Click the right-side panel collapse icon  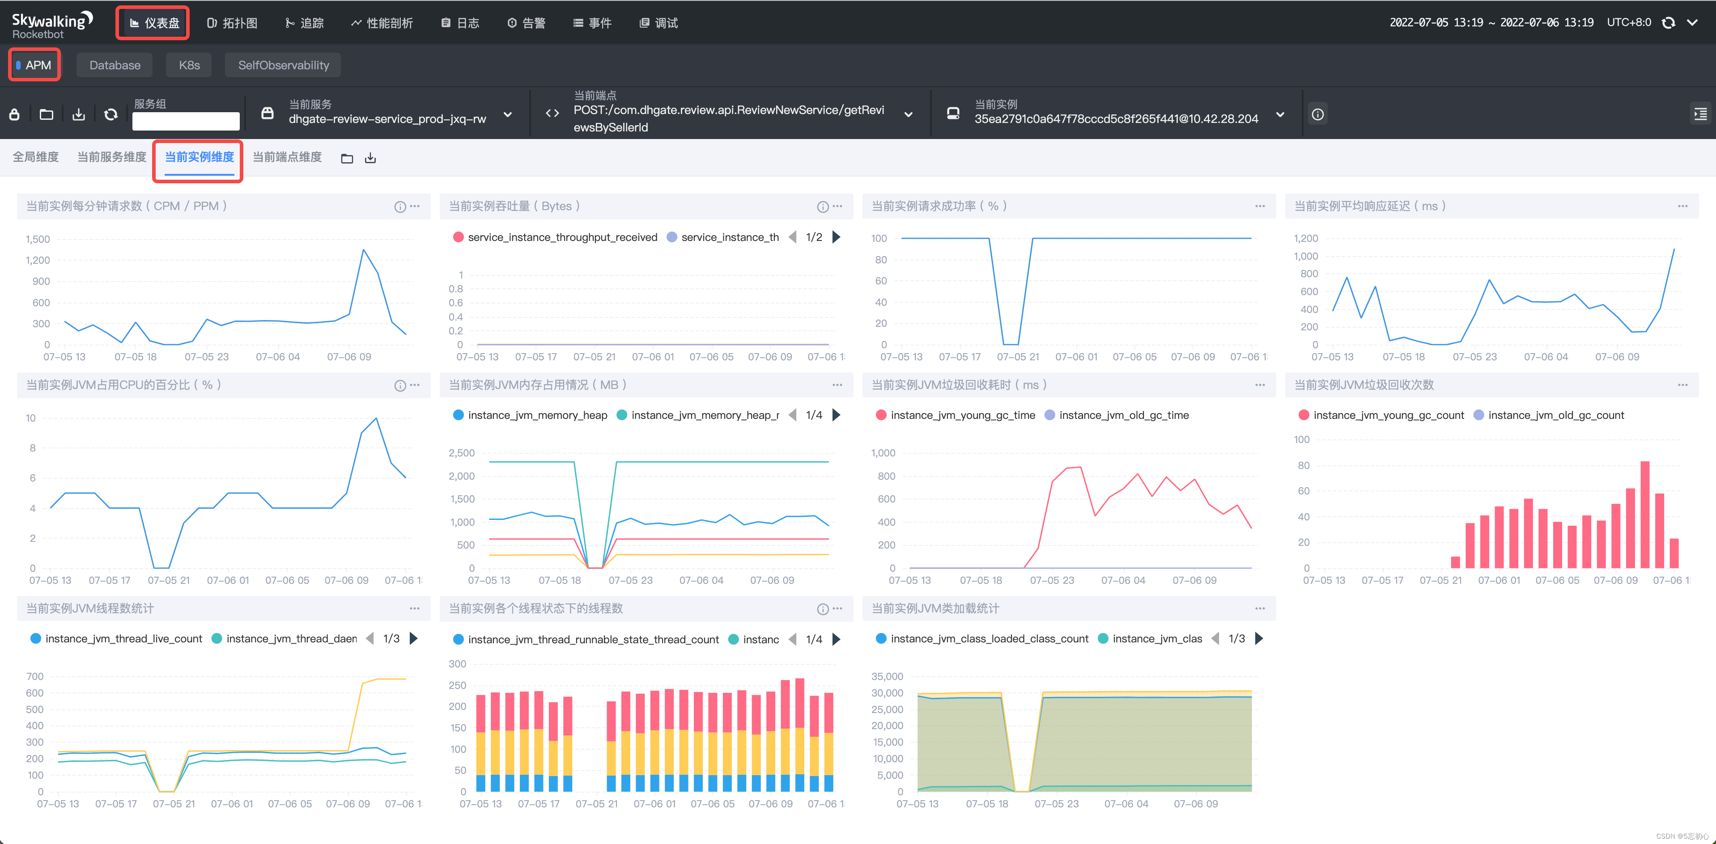click(1700, 114)
